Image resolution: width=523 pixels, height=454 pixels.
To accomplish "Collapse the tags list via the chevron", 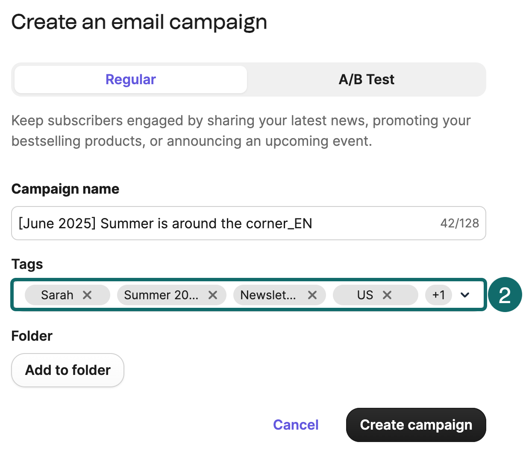I will [x=465, y=295].
